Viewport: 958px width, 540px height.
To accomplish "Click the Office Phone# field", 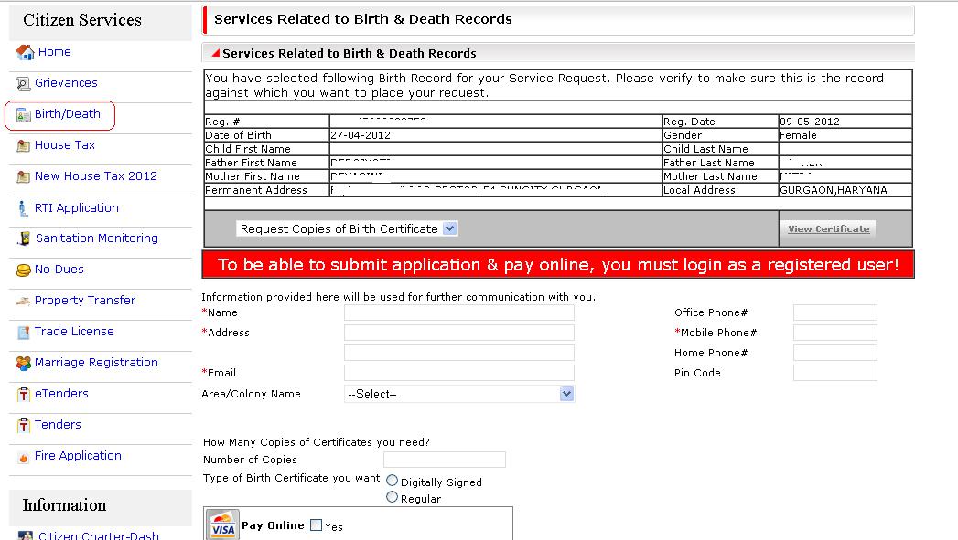I will point(835,313).
